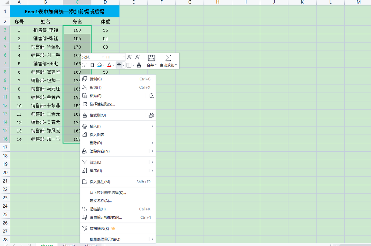Click the 插入批注 comment icon
This screenshot has height=246, width=371.
(85, 182)
